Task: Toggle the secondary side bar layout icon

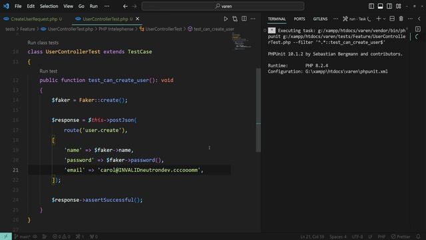Action: pos(389,6)
